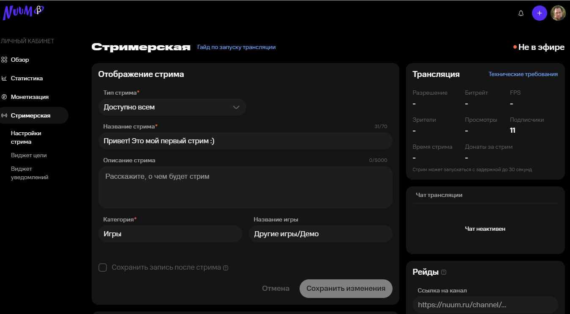Click the Статистика chart icon
The image size is (570, 314).
pyautogui.click(x=4, y=79)
